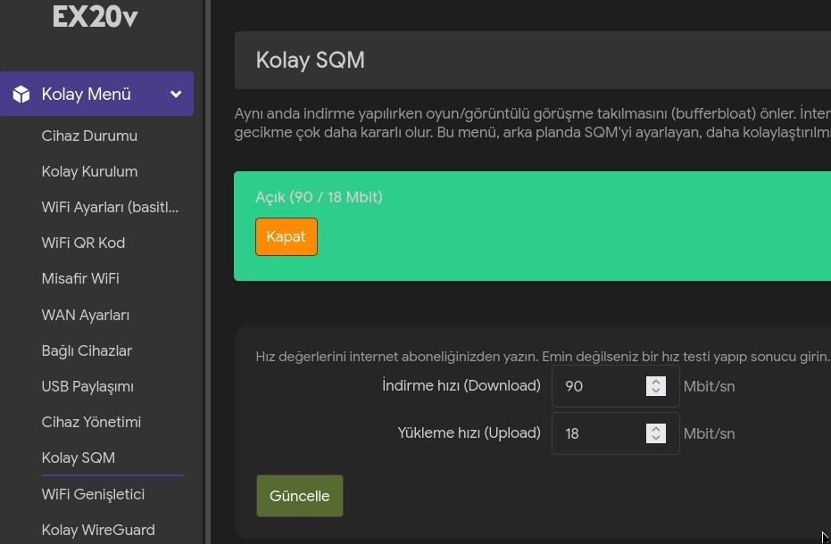The height and width of the screenshot is (544, 831).
Task: Show Bağlı Cihazlar list
Action: 87,350
